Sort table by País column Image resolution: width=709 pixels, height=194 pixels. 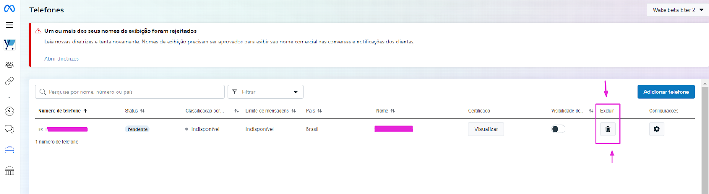(314, 111)
